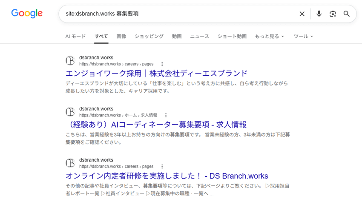This screenshot has width=362, height=199.
Task: Click snippet starting ディーエスブランドが大切にしている
Action: tap(177, 87)
